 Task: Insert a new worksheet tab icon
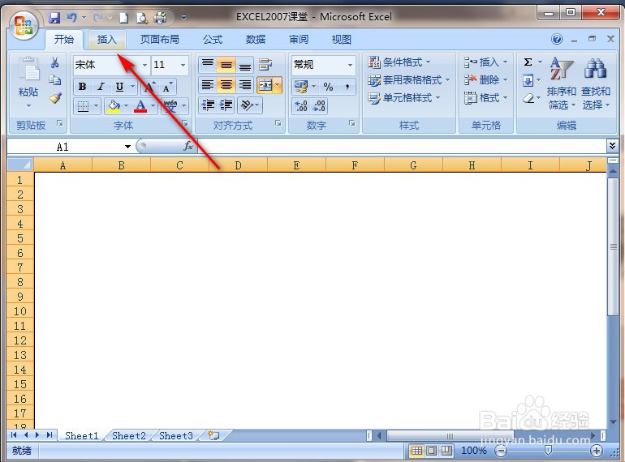214,435
